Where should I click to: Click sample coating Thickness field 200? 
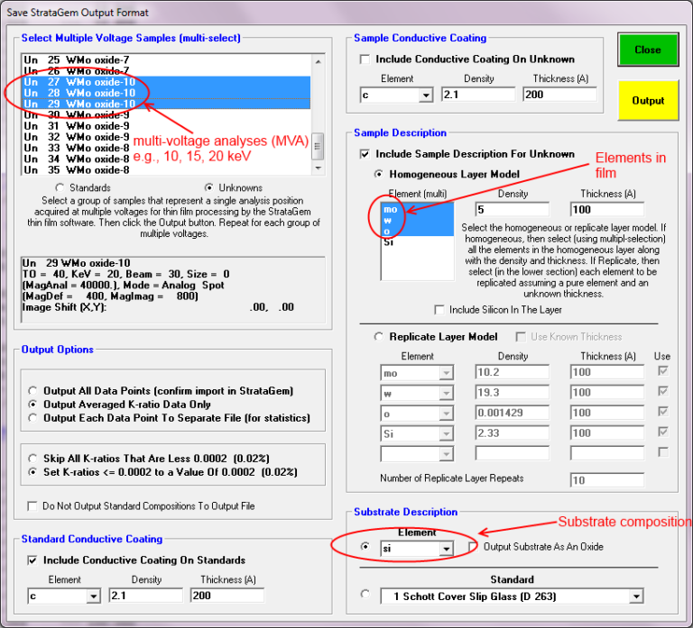coord(559,95)
